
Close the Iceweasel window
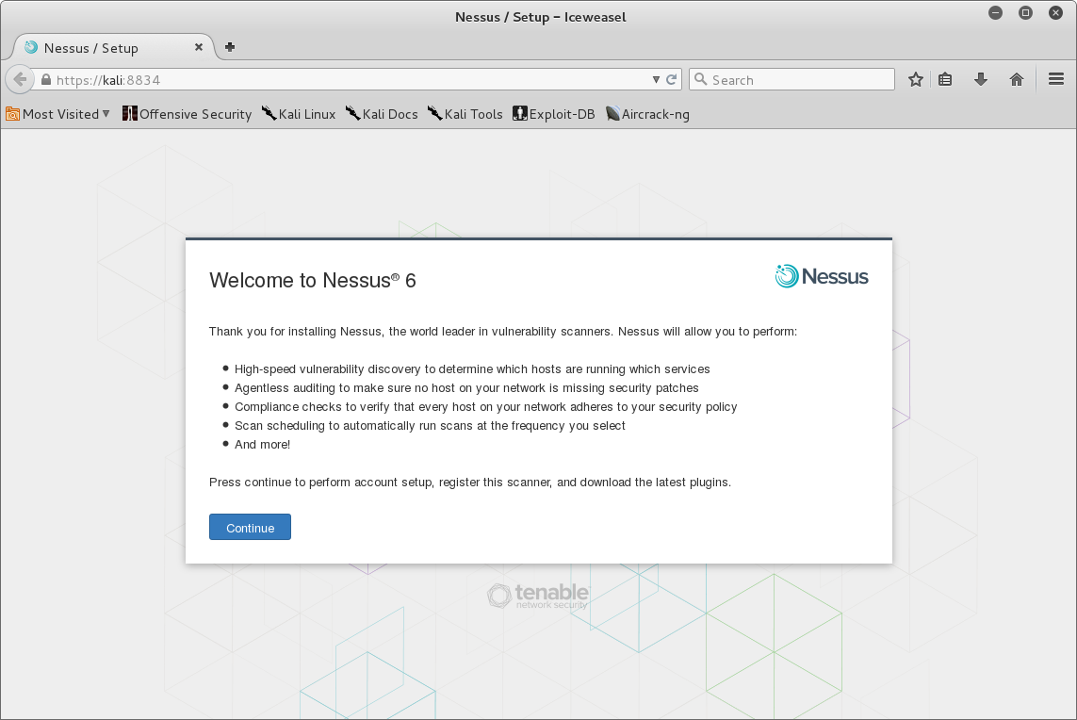tap(1055, 13)
